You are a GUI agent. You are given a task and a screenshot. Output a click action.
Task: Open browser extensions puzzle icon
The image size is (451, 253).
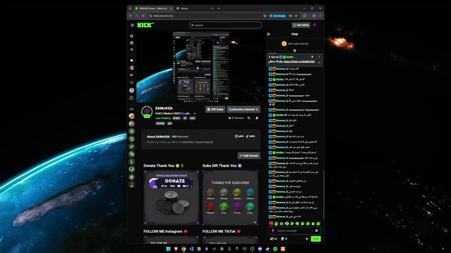[x=305, y=16]
